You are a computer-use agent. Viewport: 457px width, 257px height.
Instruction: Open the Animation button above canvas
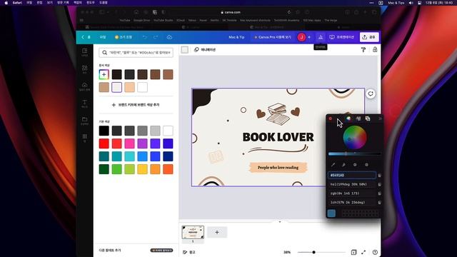pos(205,49)
